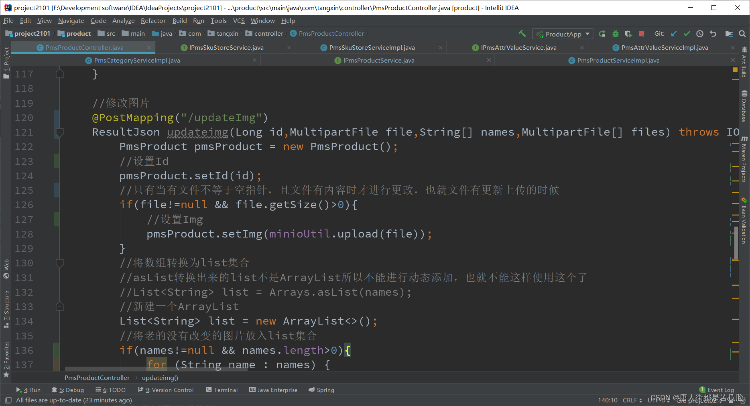Rerun ProductApp with the green rerun icon

tap(602, 34)
